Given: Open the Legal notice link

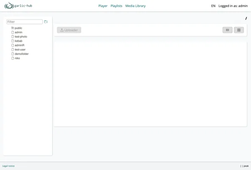Looking at the screenshot, I should (x=8, y=166).
